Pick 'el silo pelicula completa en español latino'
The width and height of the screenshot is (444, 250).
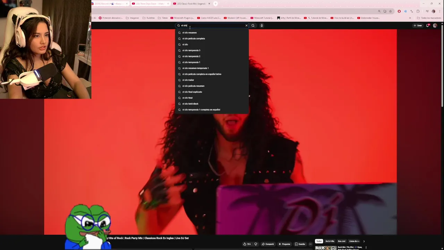coord(212,74)
